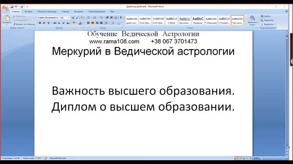The width and height of the screenshot is (293, 164).
Task: Open the Рецензирование ribbon tab
Action: (x=97, y=11)
